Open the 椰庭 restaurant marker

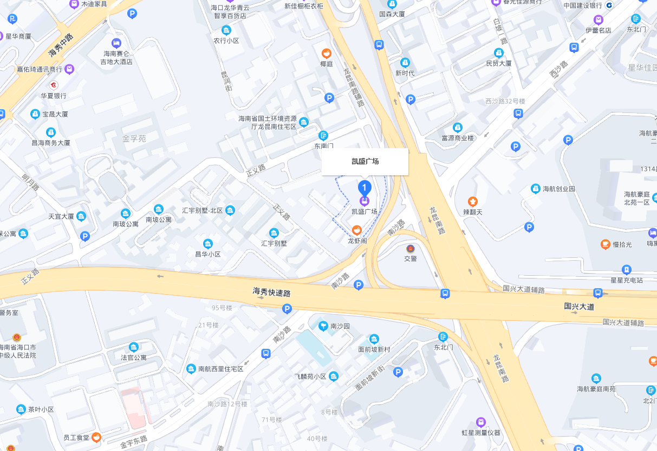coord(327,54)
